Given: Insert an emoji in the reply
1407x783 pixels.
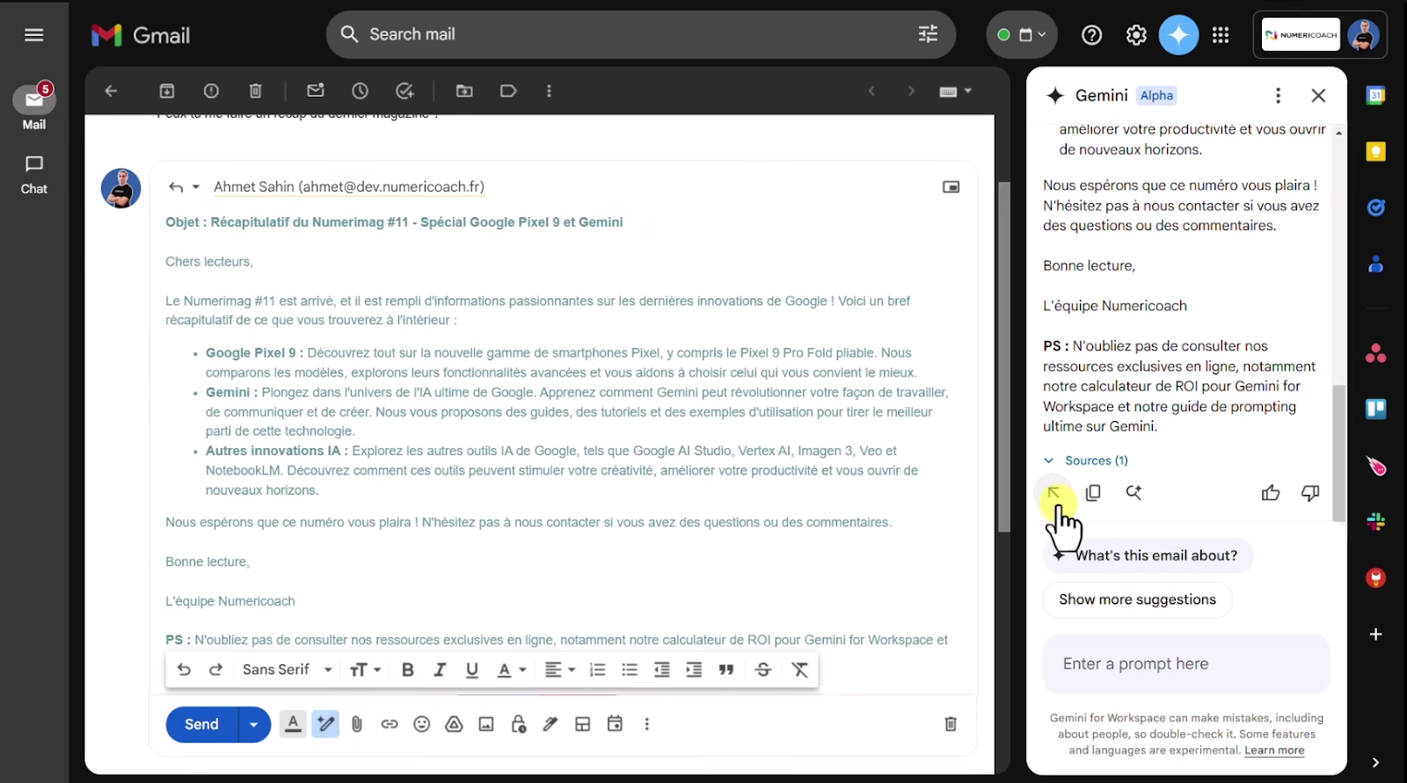Looking at the screenshot, I should (x=422, y=724).
